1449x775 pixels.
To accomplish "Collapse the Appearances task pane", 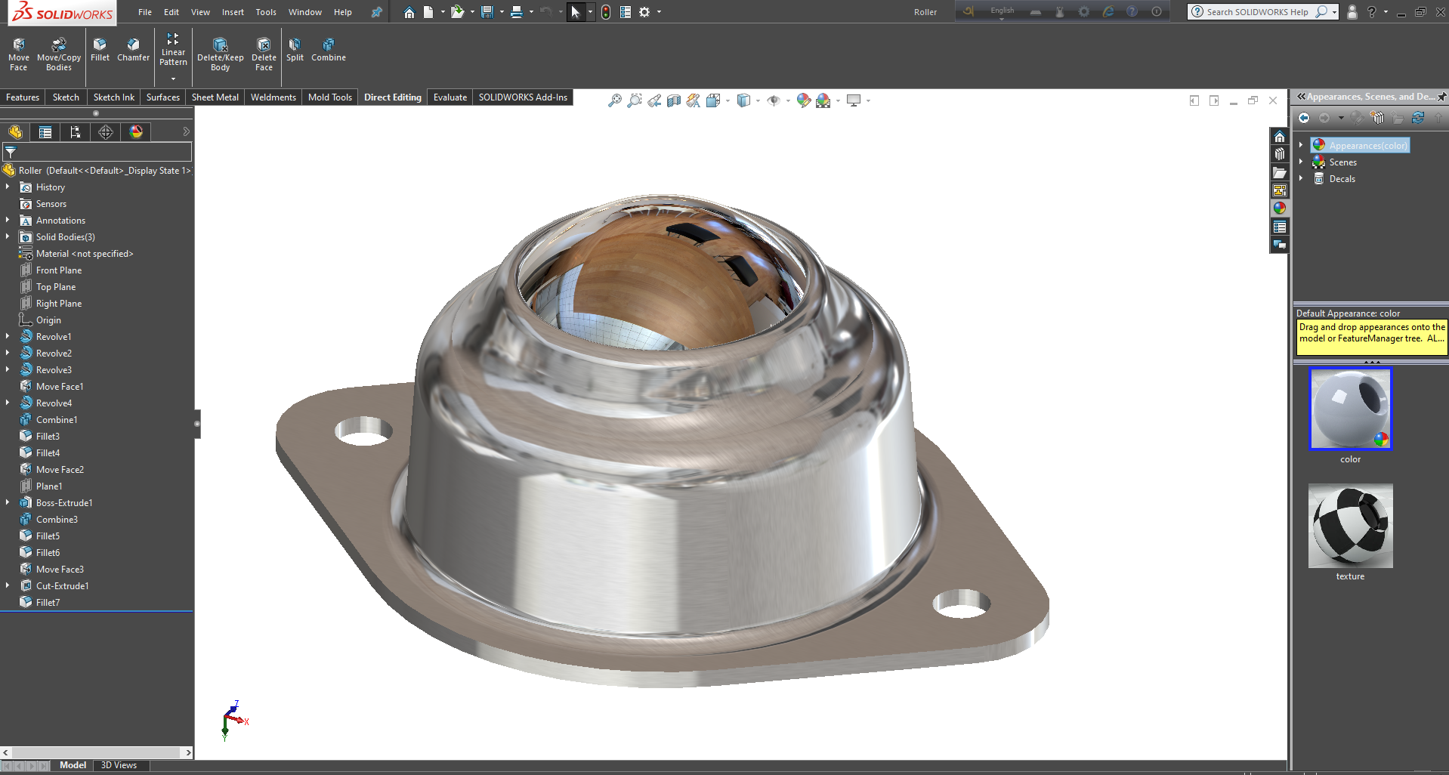I will (1301, 97).
